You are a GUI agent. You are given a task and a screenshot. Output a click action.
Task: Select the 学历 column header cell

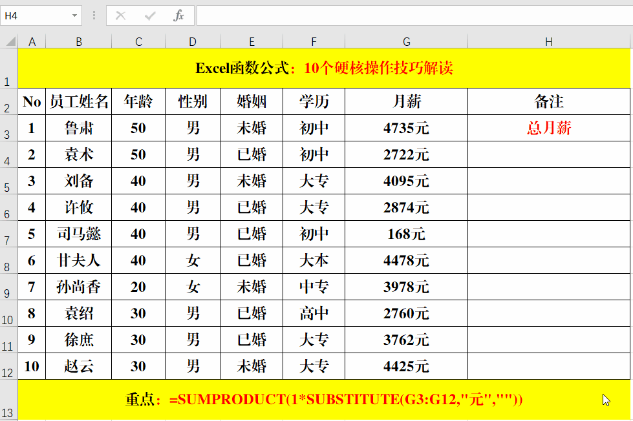(314, 101)
